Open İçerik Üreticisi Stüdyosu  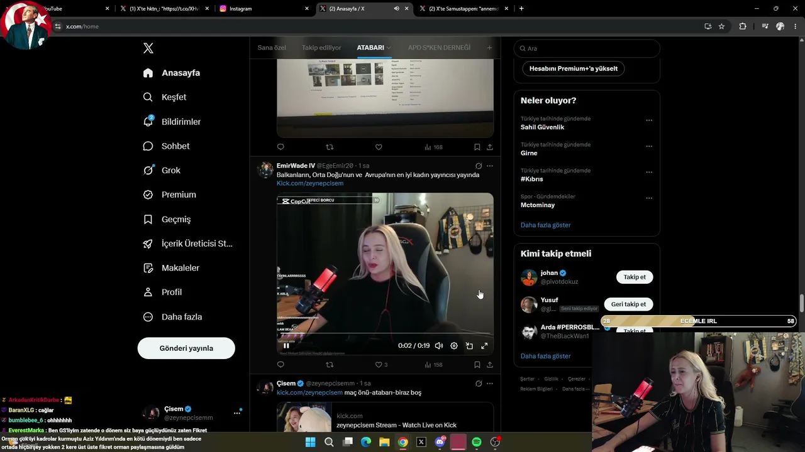pyautogui.click(x=187, y=244)
